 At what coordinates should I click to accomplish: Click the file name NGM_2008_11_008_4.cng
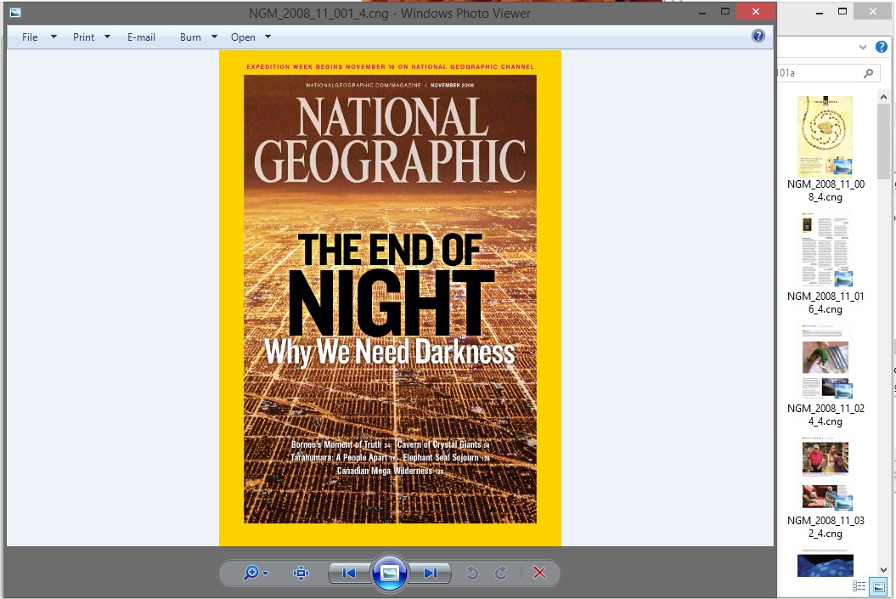(x=826, y=191)
